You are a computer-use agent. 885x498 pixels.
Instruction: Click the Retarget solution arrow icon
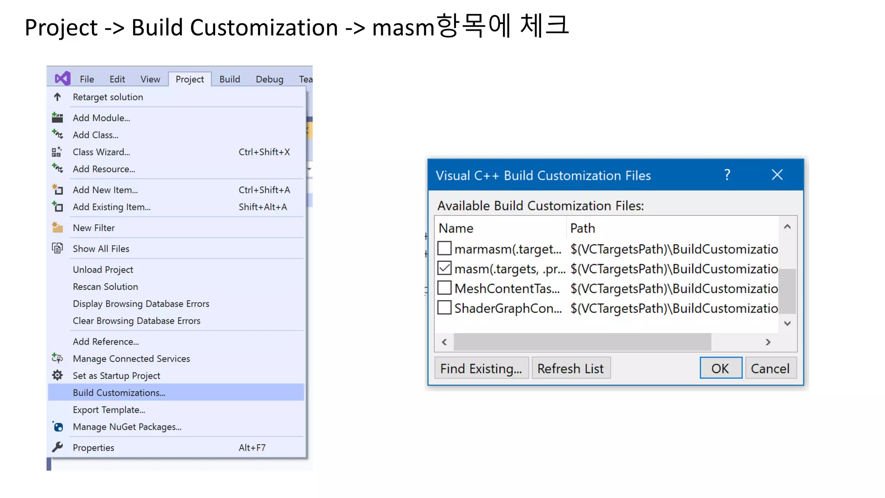tap(57, 97)
